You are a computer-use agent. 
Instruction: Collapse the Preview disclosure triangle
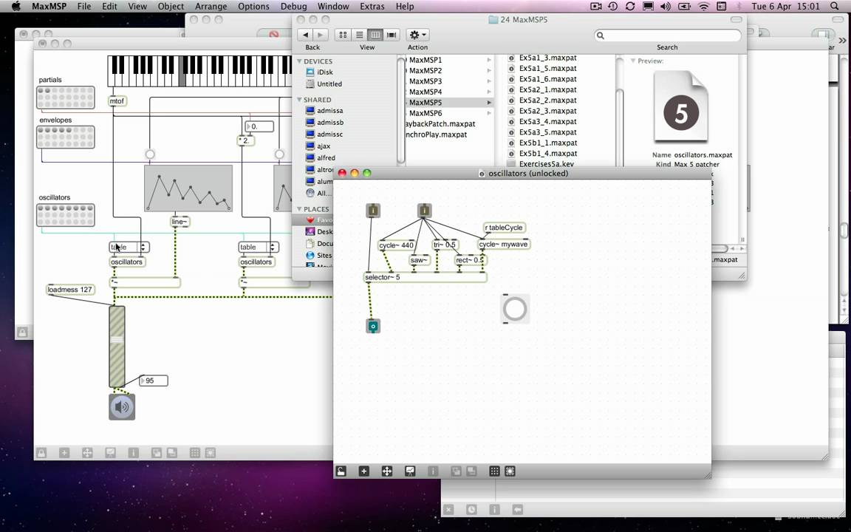pos(633,61)
